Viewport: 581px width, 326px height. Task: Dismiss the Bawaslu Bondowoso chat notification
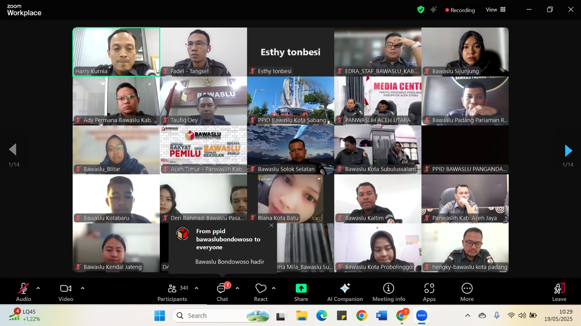tap(271, 226)
